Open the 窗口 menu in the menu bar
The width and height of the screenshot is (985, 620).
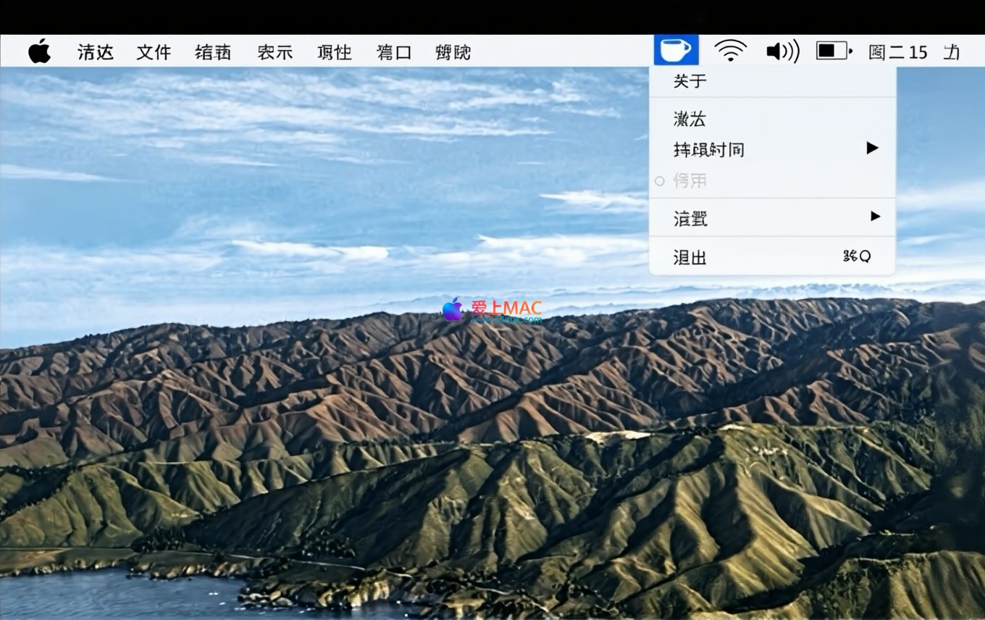[x=394, y=52]
